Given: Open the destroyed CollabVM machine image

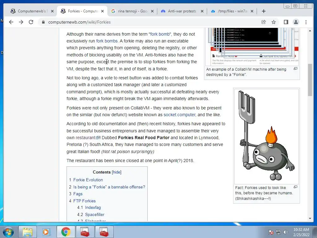Looking at the screenshot, I should pyautogui.click(x=252, y=46).
